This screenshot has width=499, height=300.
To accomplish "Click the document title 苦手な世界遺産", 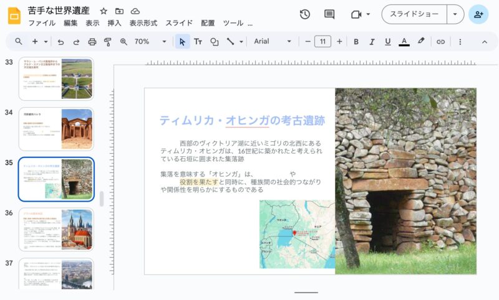I will (x=59, y=11).
